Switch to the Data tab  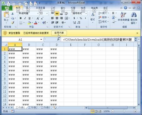(x=63, y=8)
